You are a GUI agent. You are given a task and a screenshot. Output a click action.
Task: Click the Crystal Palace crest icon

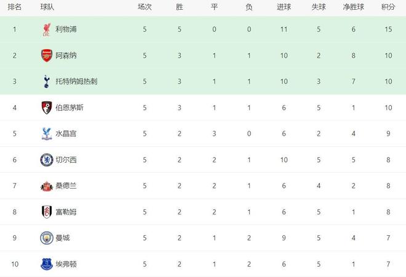(x=46, y=133)
